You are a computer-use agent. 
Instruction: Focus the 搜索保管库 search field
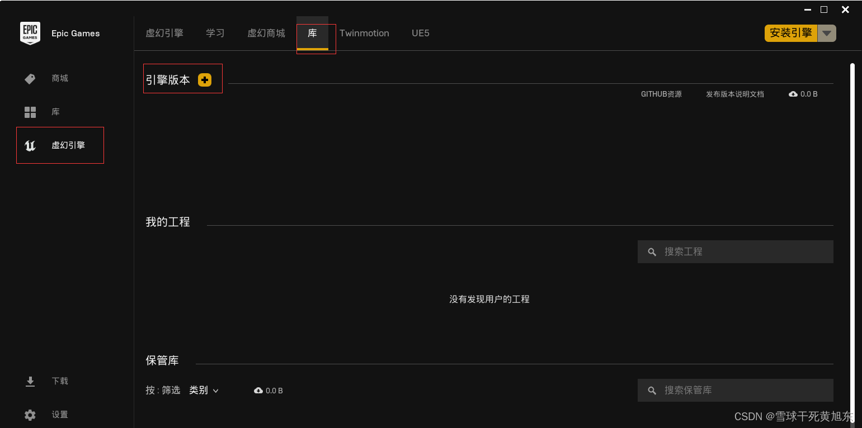click(x=736, y=391)
